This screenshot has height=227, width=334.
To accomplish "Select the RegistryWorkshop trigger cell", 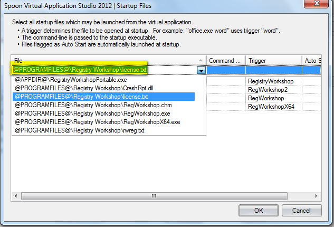I will click(274, 81).
